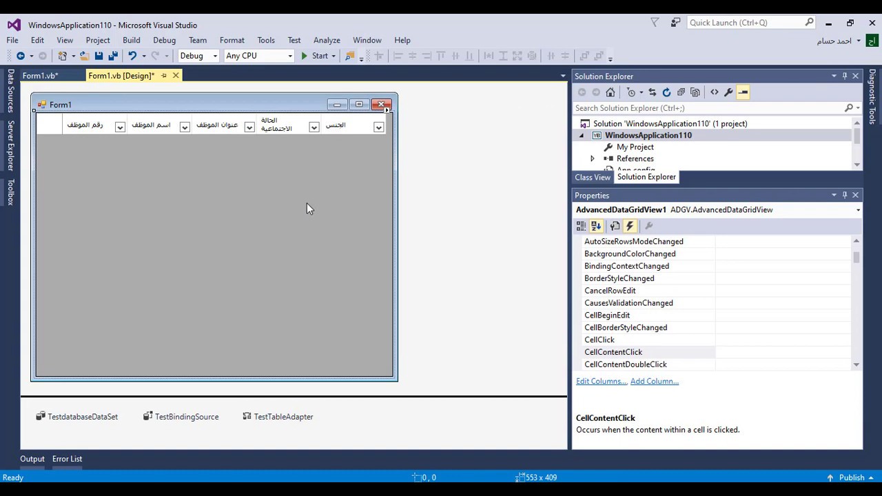Select the TestdatabaseDataSet component

[77, 417]
